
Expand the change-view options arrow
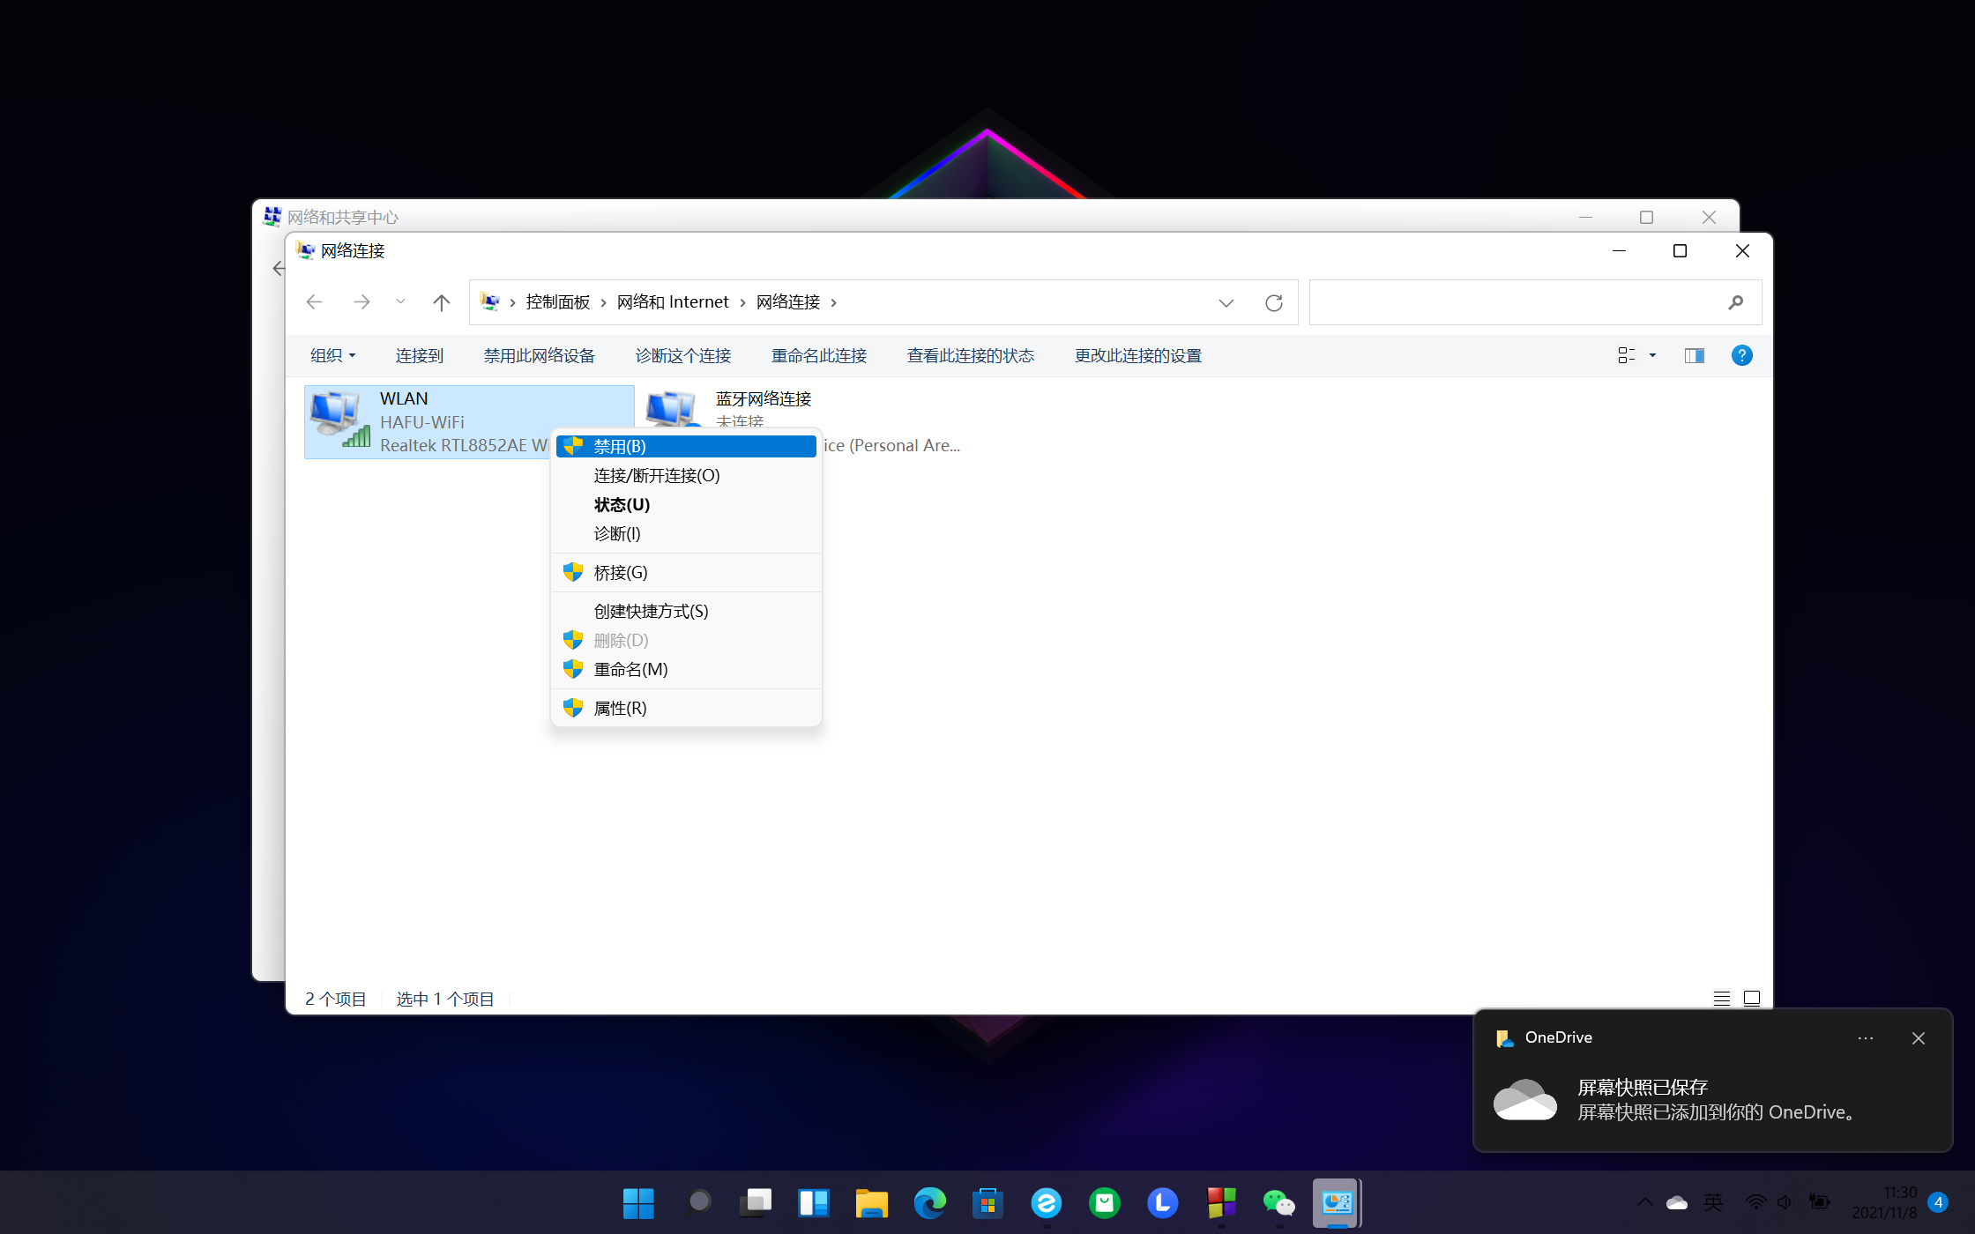pyautogui.click(x=1652, y=355)
